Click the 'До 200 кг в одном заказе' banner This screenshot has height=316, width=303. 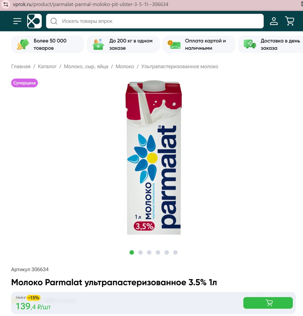(123, 44)
